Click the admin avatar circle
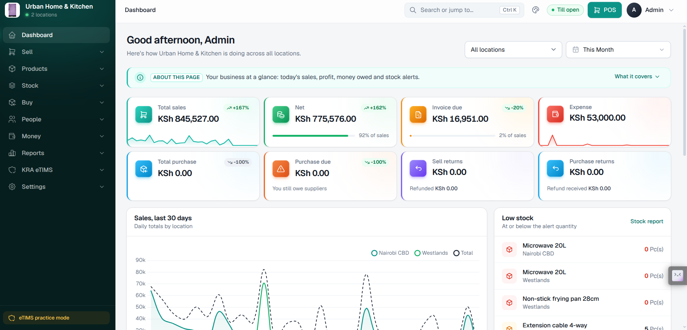 (634, 10)
